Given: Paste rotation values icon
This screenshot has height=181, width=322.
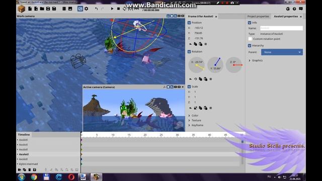Looking at the screenshot, I should pos(206,79).
